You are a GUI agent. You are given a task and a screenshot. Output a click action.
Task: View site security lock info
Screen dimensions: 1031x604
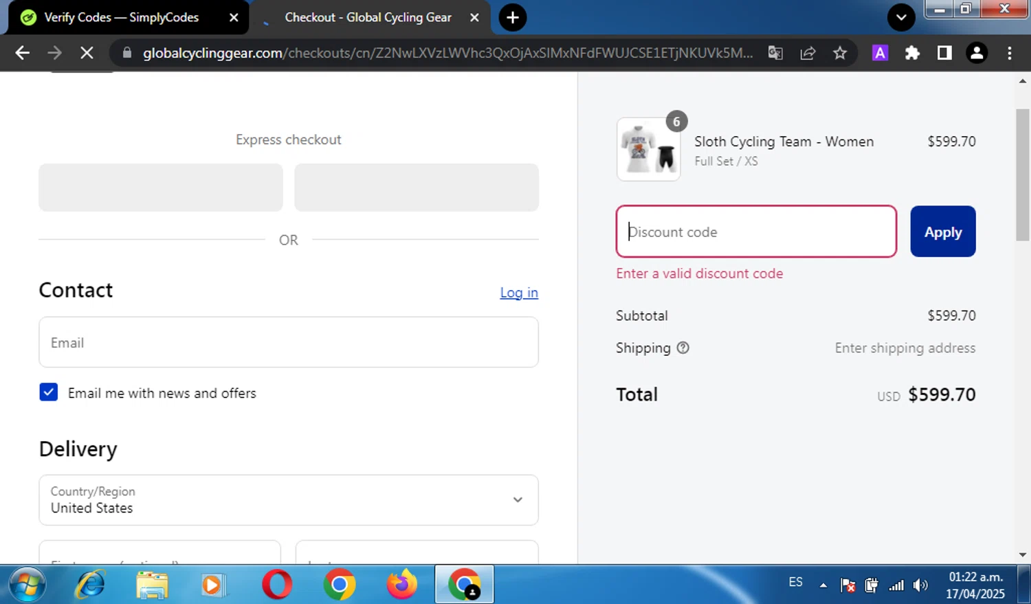126,53
